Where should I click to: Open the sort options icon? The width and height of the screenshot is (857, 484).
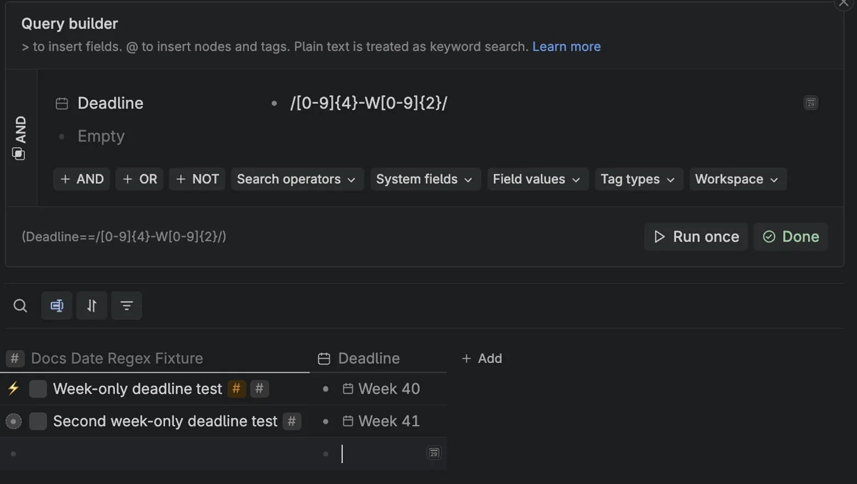point(92,306)
